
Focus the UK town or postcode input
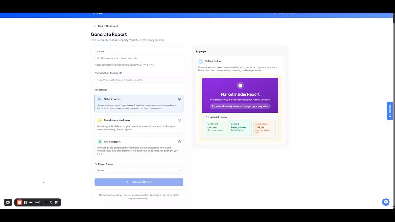click(x=139, y=58)
